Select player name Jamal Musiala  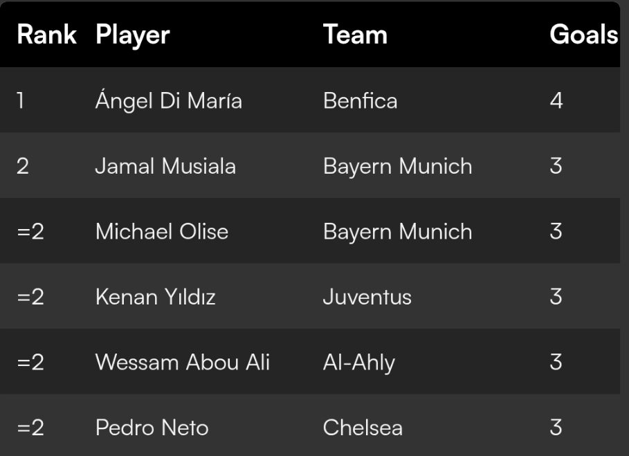[x=165, y=166]
